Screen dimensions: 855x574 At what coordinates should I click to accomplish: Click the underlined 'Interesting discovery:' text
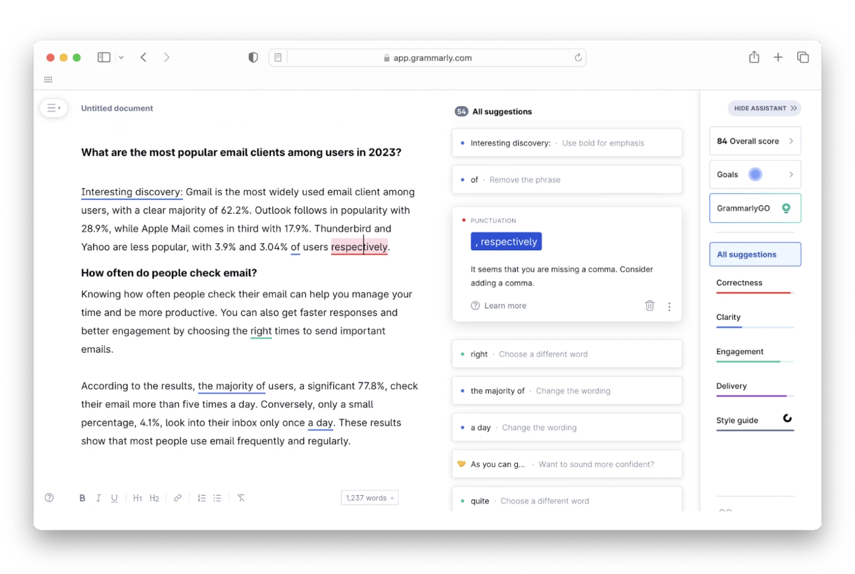click(132, 192)
